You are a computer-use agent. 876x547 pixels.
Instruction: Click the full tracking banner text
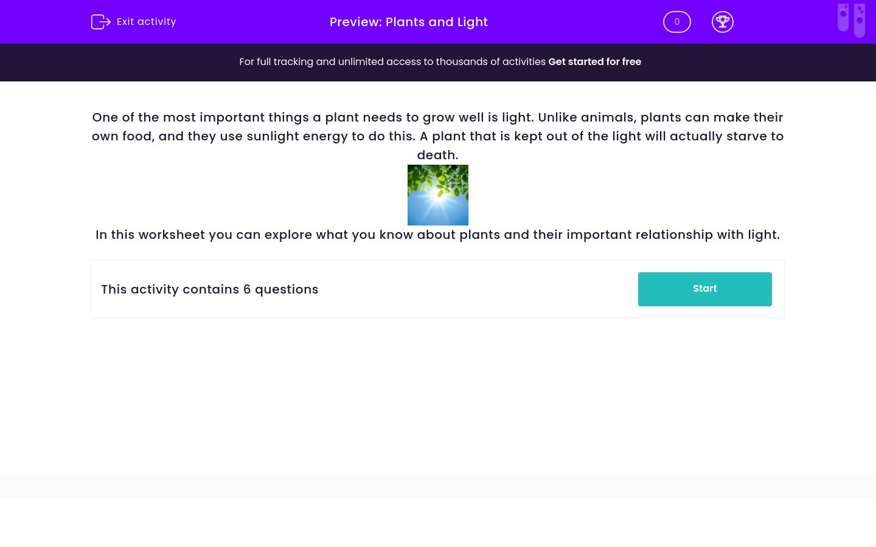[393, 62]
